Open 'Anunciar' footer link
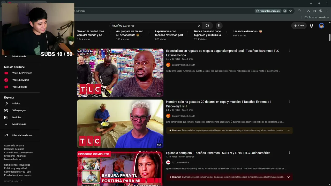The image size is (331, 186). 21,156
